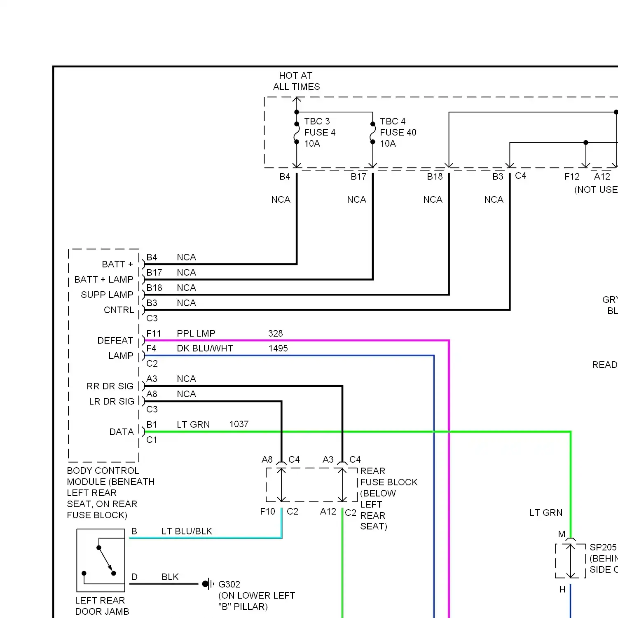This screenshot has height=618, width=618.
Task: Click the 'PPL LMP' wire color label
Action: 196,333
